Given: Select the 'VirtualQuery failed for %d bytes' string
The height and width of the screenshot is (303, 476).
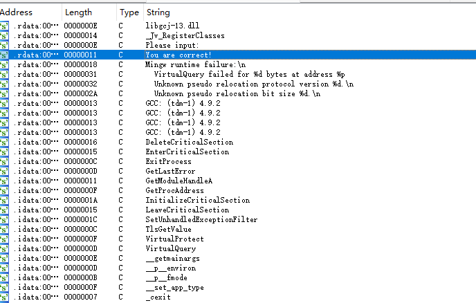Looking at the screenshot, I should point(249,73).
